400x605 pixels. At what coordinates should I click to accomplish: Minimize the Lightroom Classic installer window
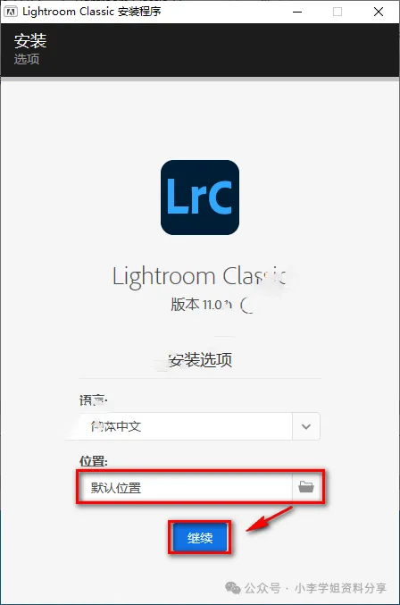coord(297,12)
